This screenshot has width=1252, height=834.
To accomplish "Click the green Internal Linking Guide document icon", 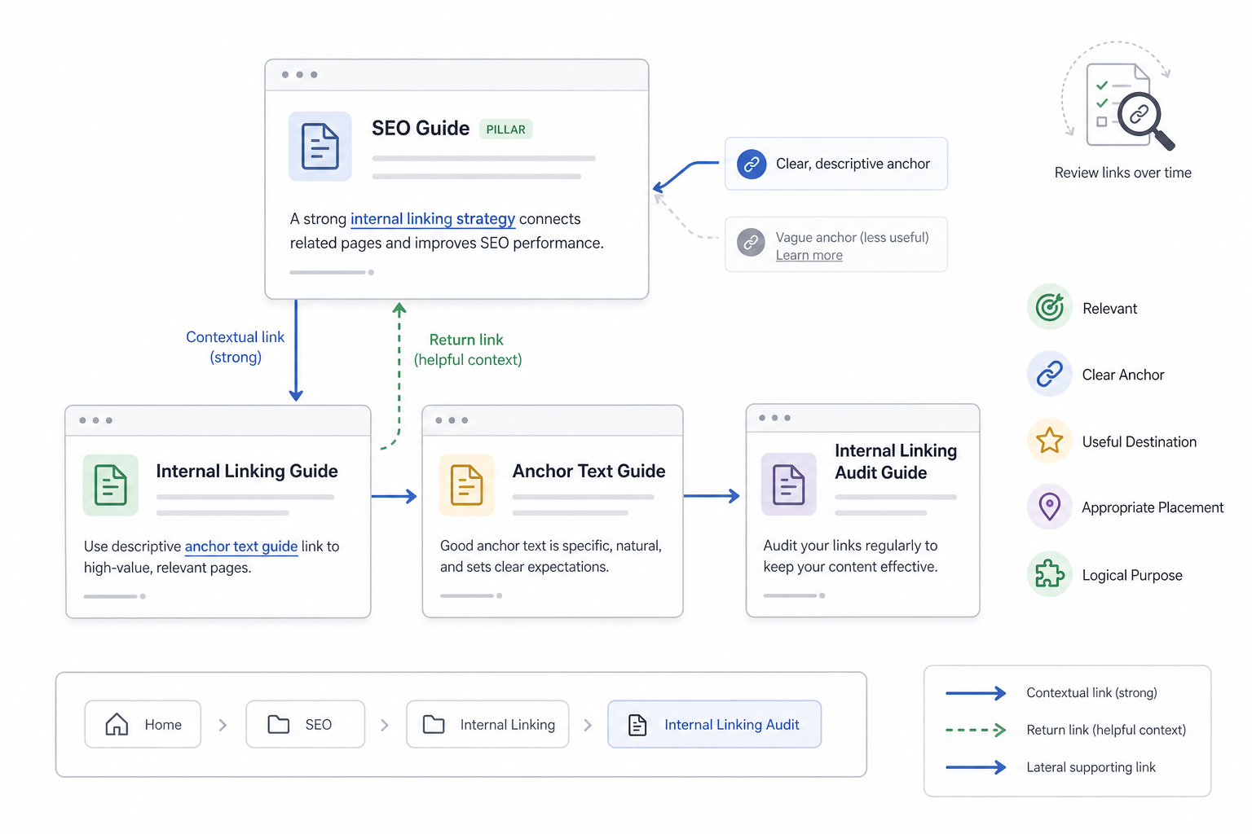I will [111, 485].
